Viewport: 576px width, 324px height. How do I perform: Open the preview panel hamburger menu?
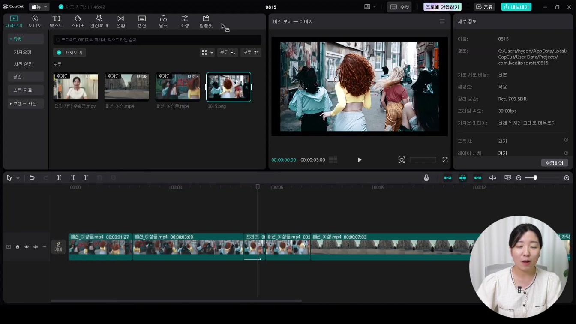coord(442,21)
